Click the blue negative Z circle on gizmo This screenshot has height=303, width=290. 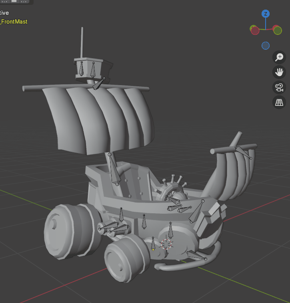tap(266, 46)
